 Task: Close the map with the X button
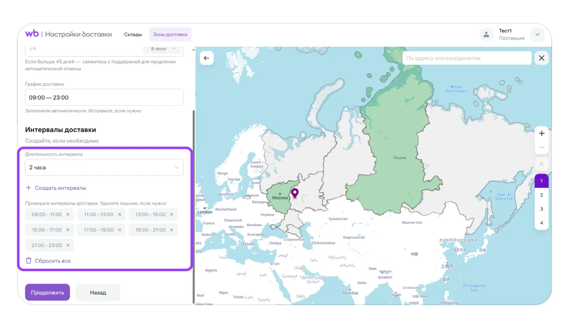(541, 58)
